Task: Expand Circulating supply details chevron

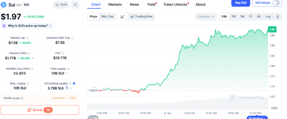Action: 71,88
